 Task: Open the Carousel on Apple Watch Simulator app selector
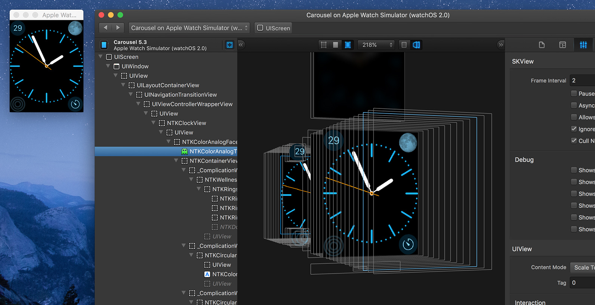[x=189, y=28]
